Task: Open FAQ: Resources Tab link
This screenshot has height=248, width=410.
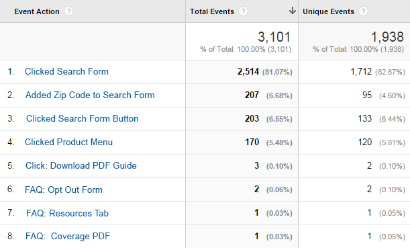Action: point(68,213)
